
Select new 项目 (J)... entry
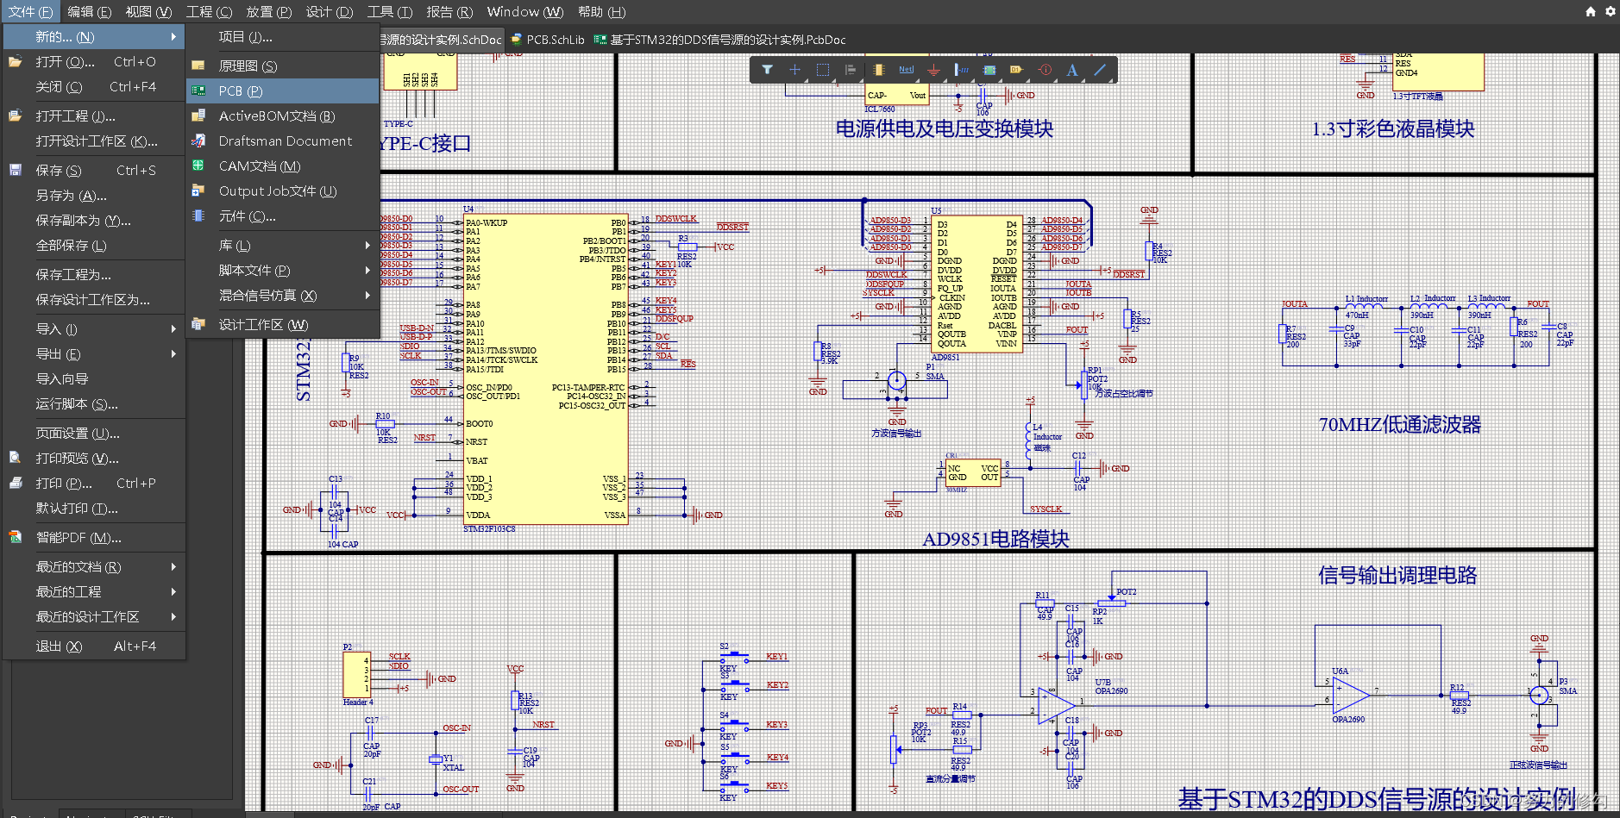pos(283,36)
